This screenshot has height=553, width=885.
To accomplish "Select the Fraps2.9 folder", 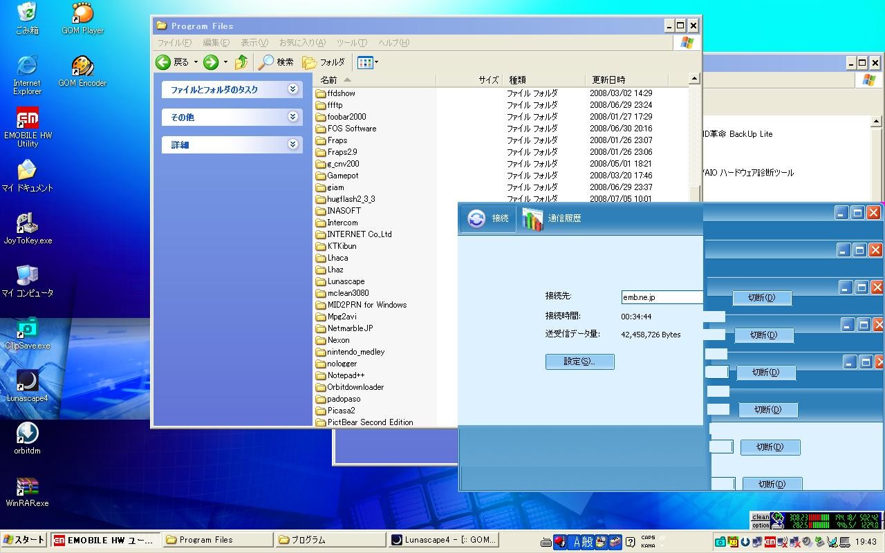I will click(x=336, y=152).
